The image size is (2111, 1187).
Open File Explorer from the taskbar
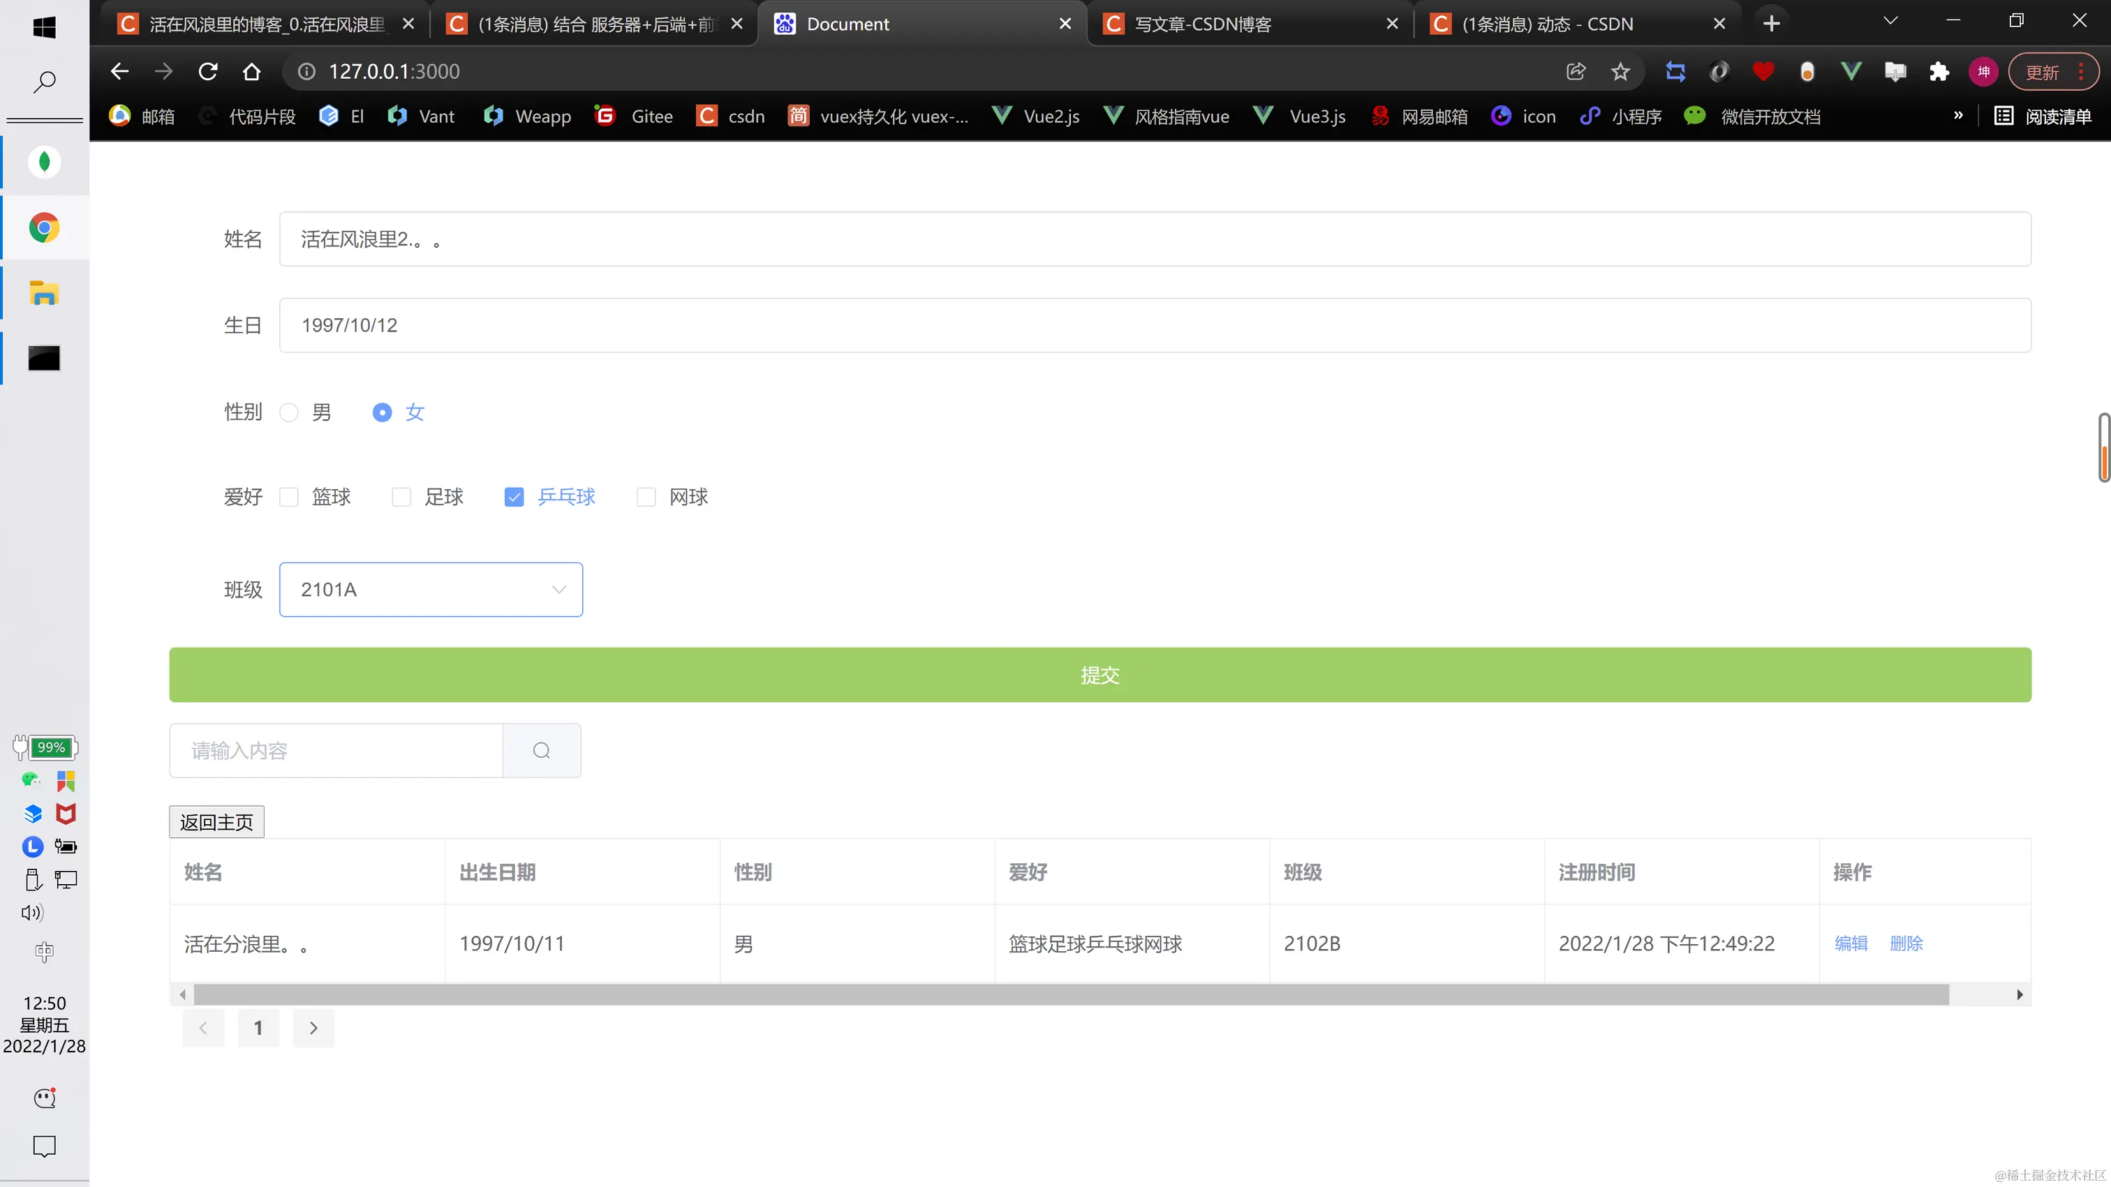point(44,293)
